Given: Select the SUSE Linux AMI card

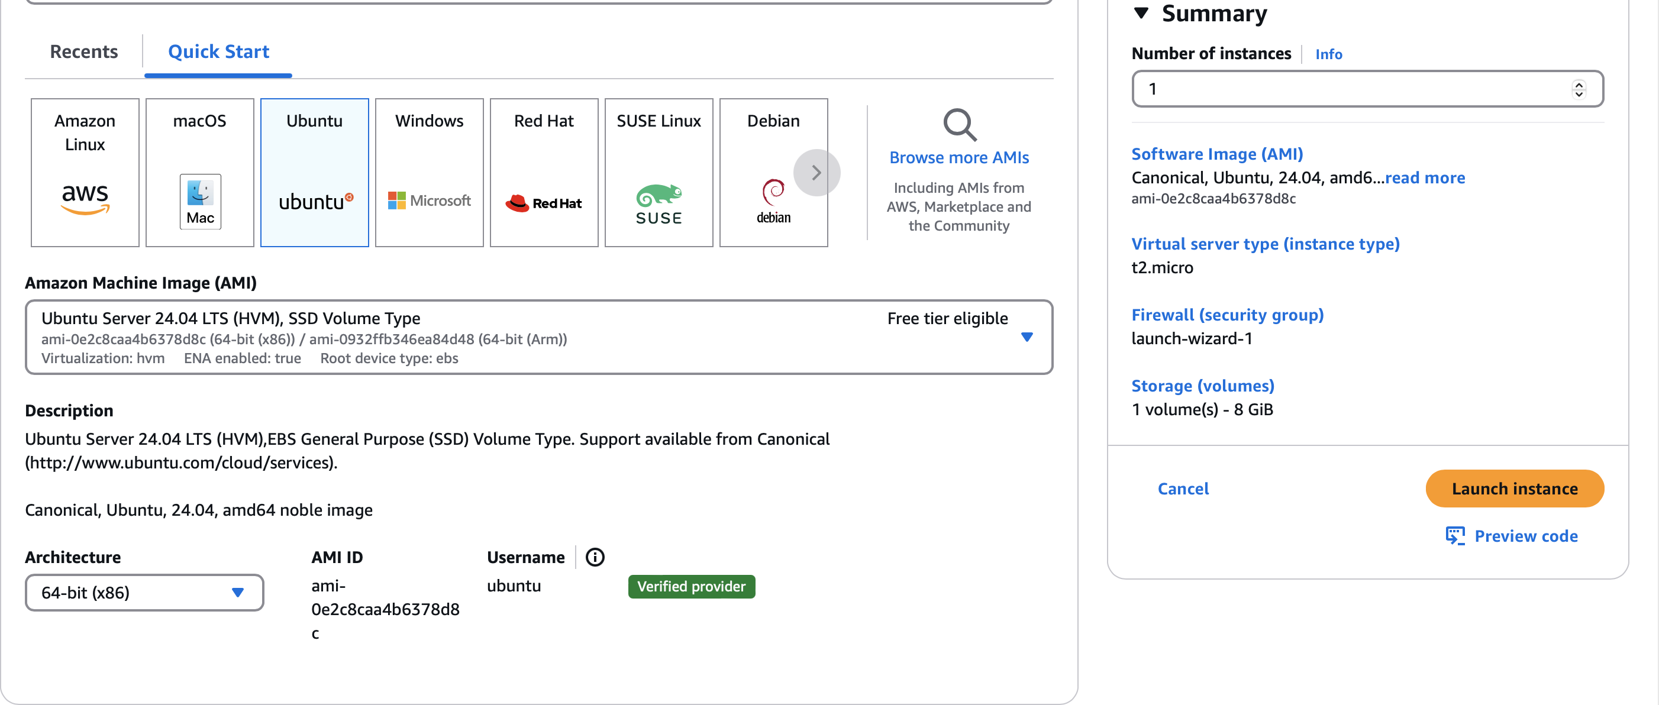Looking at the screenshot, I should (658, 173).
